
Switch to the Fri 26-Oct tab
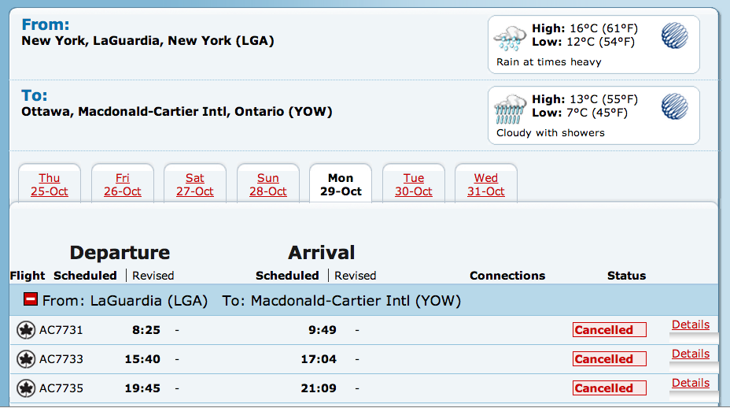(123, 185)
